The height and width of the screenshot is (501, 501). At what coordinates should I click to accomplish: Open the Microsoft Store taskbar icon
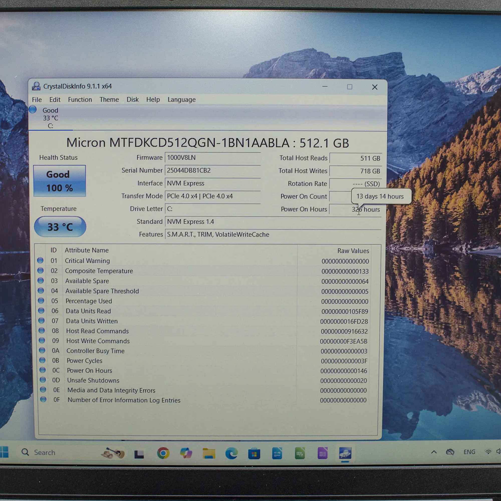(x=254, y=454)
